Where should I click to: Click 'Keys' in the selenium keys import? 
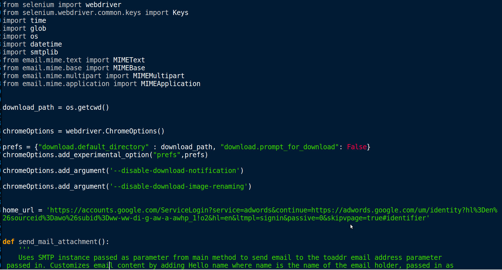pos(180,13)
